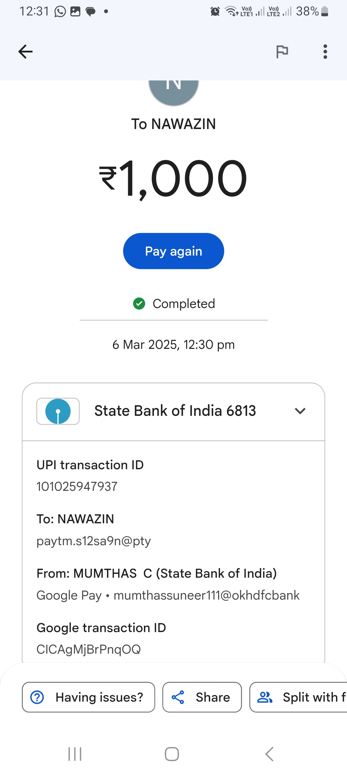The width and height of the screenshot is (347, 775).
Task: Tap the Share button
Action: (x=202, y=697)
